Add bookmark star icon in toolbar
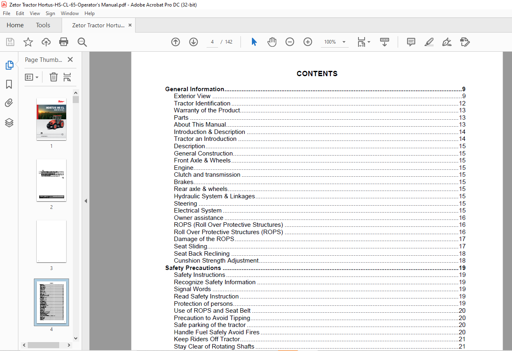Viewport: 512px width, 351px height. click(x=28, y=42)
